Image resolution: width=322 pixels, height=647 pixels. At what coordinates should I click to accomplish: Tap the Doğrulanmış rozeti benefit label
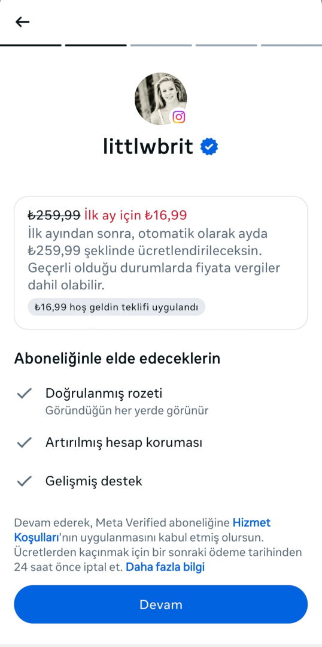pyautogui.click(x=104, y=393)
